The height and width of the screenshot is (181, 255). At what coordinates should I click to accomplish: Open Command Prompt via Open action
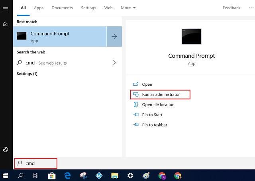[147, 84]
